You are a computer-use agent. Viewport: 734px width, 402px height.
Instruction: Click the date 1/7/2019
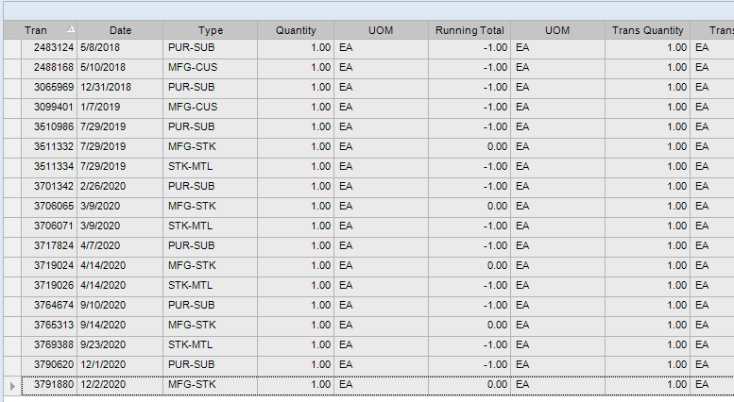[100, 107]
